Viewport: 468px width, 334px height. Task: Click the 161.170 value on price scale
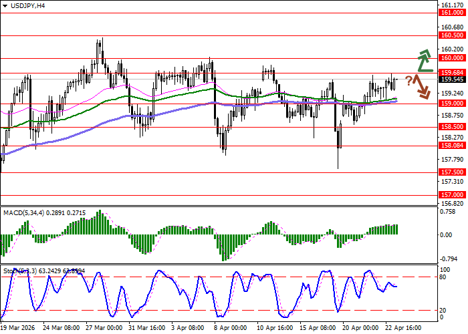452,5
